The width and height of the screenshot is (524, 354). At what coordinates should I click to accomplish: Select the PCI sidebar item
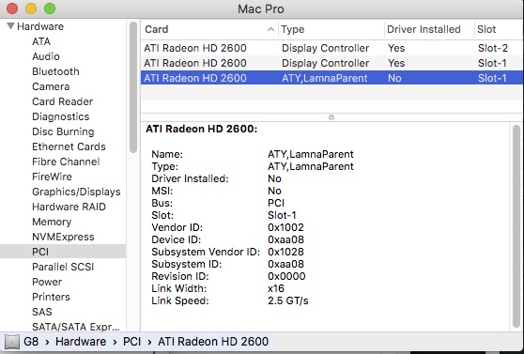pyautogui.click(x=63, y=252)
